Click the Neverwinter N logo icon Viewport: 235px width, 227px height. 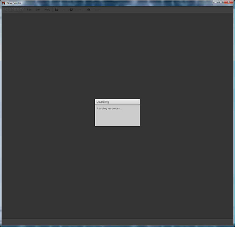tap(3, 3)
